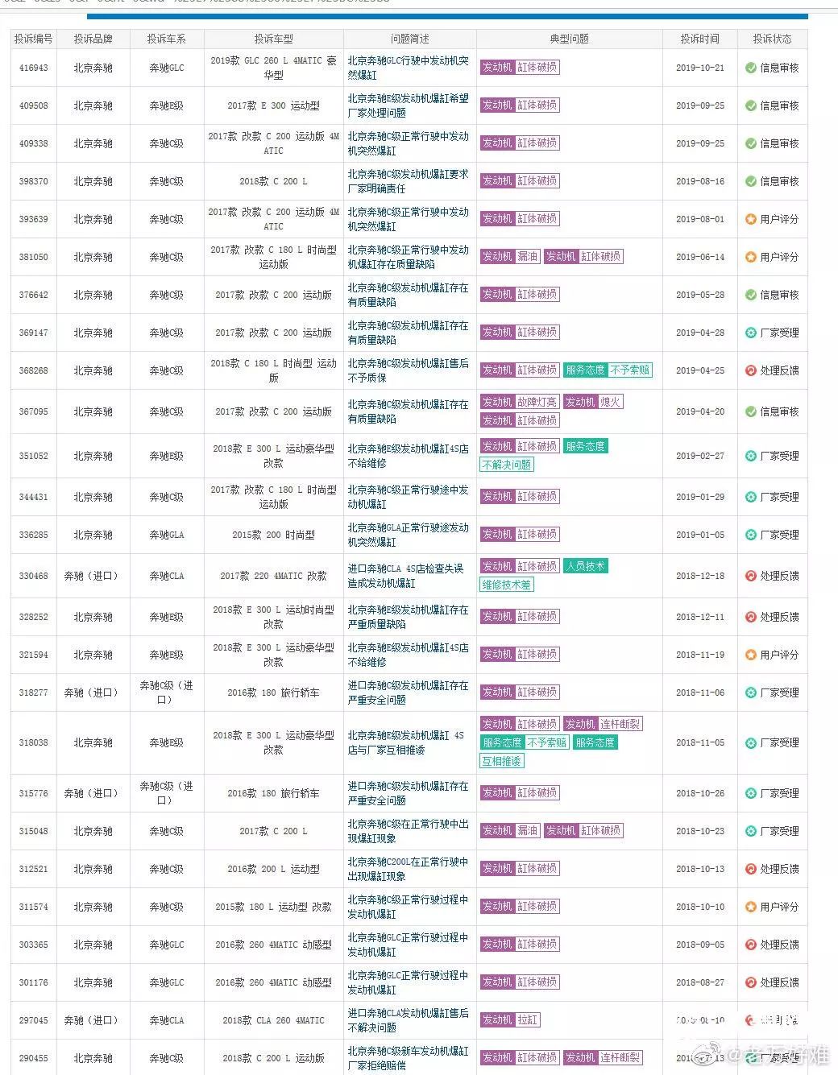Click teal 厂家受理 icon in row 318038
838x1075 pixels.
pos(750,742)
